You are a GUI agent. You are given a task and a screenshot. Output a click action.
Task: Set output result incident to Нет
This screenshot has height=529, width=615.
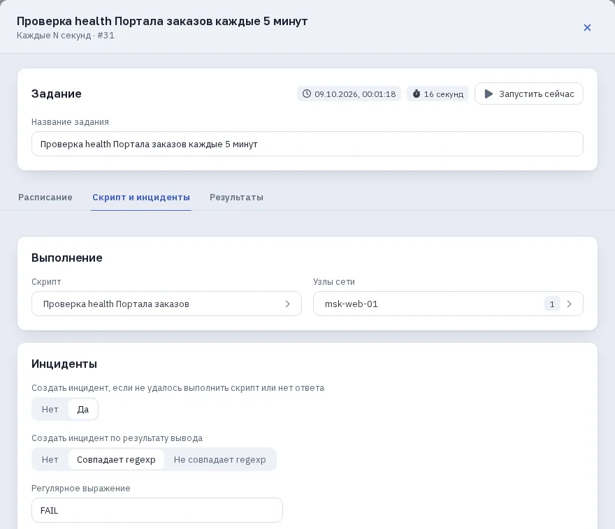pyautogui.click(x=50, y=459)
